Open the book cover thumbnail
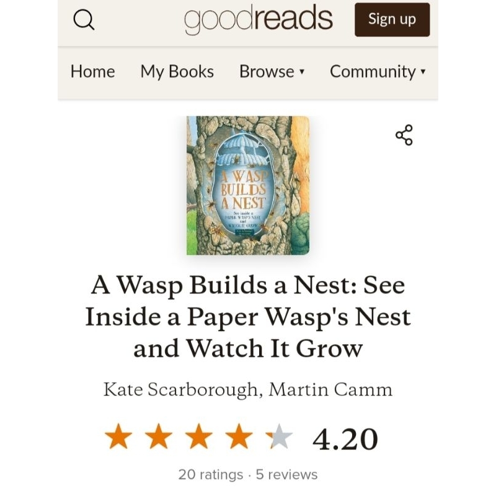Screen dimensions: 496x496 (248, 185)
